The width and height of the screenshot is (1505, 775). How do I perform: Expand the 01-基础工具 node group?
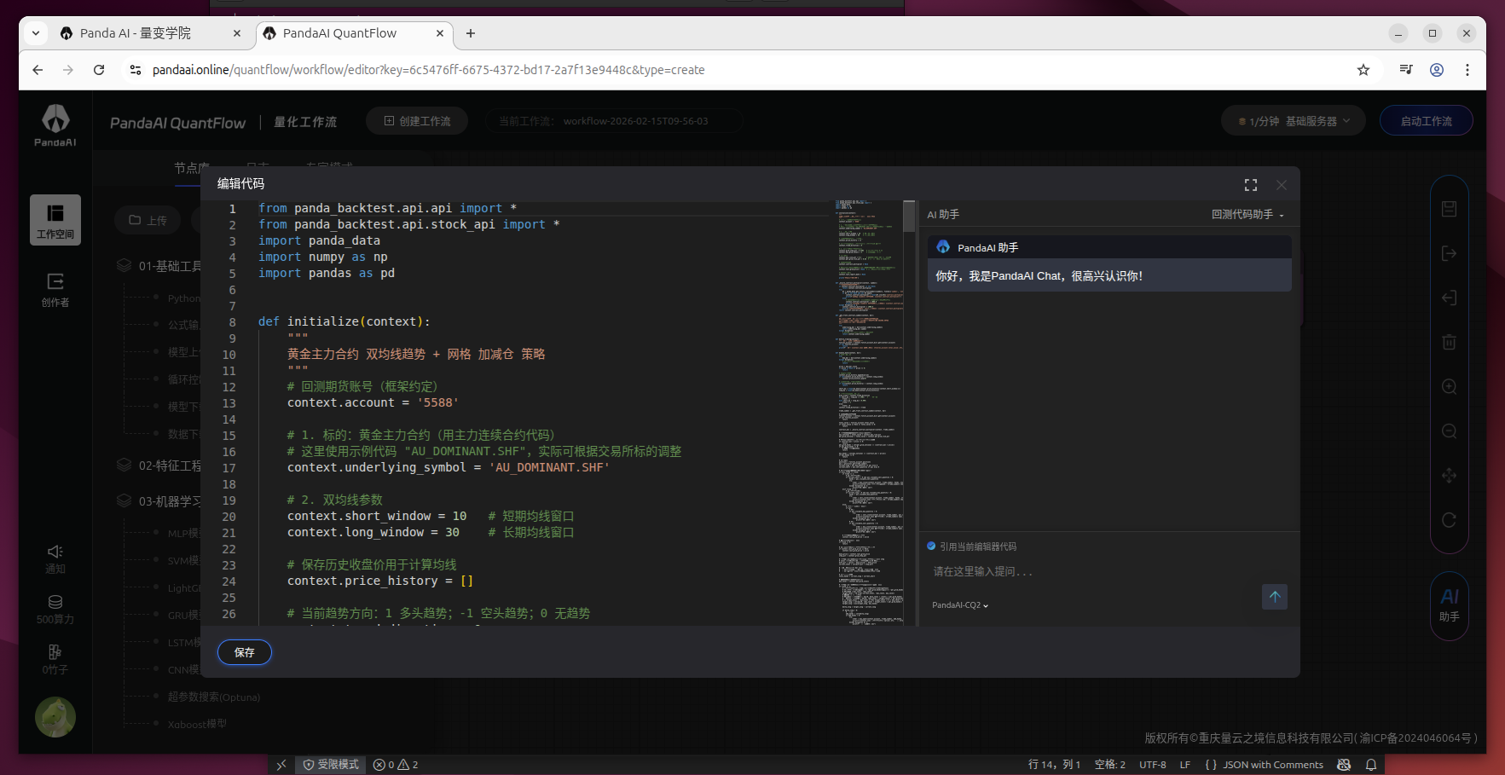point(159,266)
